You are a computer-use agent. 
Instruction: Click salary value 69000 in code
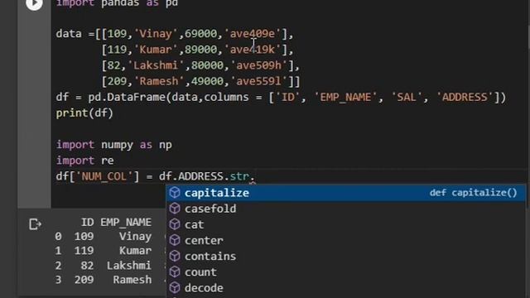pos(200,34)
